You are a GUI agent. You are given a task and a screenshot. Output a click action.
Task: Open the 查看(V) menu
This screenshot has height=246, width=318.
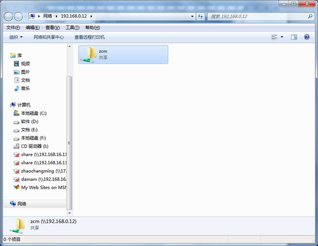point(52,27)
